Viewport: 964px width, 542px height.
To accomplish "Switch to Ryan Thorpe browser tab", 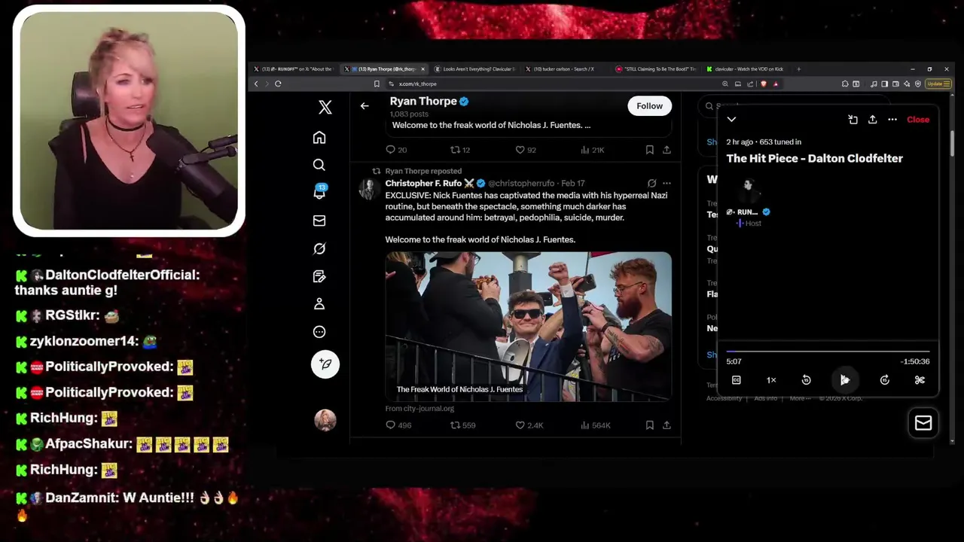I will pyautogui.click(x=384, y=69).
